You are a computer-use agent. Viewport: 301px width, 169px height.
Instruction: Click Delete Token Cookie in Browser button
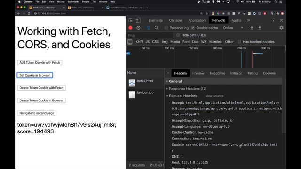(41, 100)
